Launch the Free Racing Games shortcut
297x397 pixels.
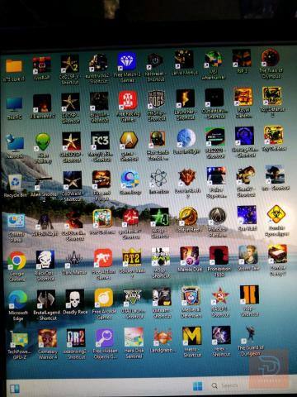(128, 100)
